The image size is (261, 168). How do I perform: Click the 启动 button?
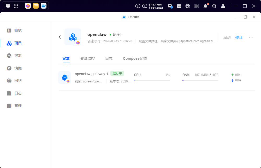click(x=227, y=37)
